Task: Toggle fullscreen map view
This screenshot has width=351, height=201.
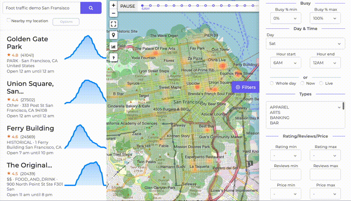Action: click(114, 24)
